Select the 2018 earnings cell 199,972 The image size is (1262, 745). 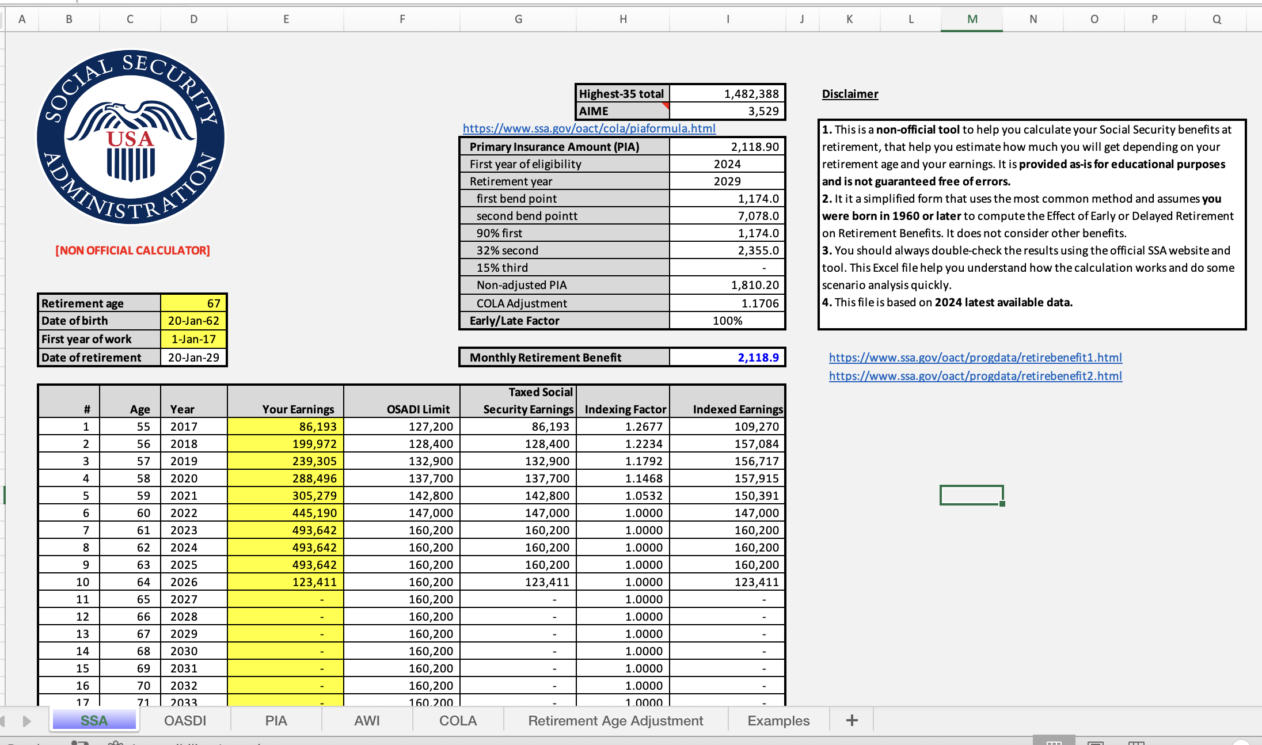(286, 444)
